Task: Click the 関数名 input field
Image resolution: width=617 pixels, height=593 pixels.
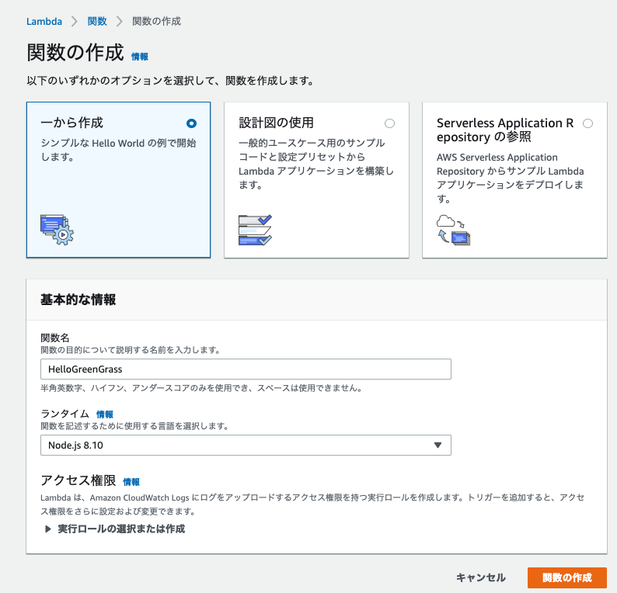Action: tap(246, 369)
